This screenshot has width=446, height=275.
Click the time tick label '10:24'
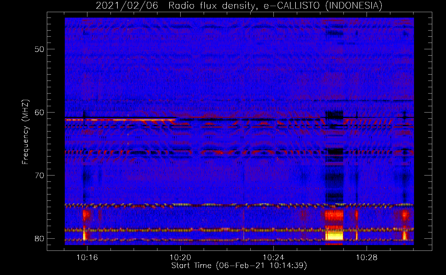274,258
